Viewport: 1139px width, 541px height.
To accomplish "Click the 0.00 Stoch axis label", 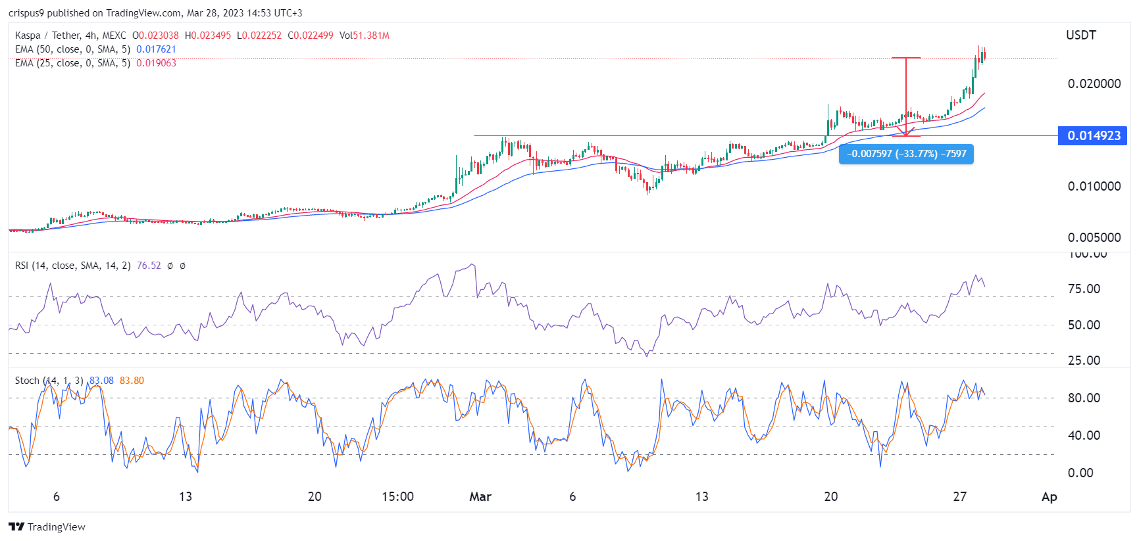I will point(1080,473).
